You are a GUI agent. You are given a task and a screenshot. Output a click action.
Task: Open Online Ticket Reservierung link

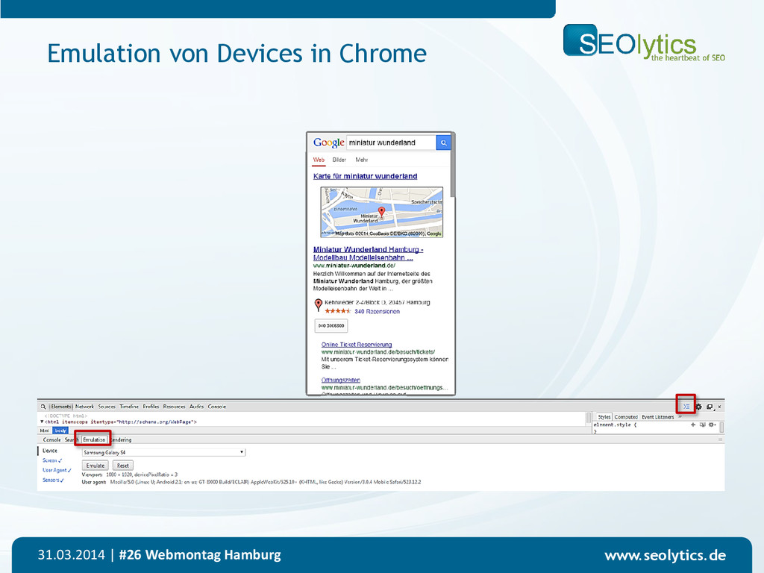[x=357, y=345]
